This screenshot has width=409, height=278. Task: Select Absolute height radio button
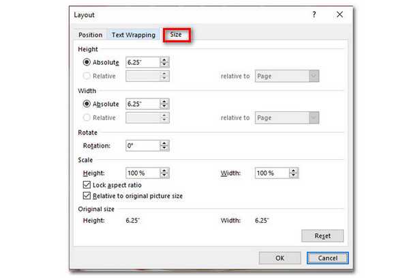(x=86, y=62)
